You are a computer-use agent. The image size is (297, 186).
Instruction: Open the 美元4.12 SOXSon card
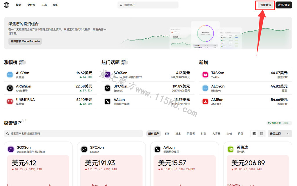[x=38, y=164]
